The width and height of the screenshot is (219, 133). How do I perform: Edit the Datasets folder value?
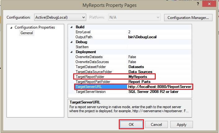pyautogui.click(x=136, y=67)
